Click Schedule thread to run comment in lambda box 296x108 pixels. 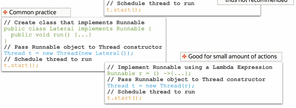click(151, 92)
